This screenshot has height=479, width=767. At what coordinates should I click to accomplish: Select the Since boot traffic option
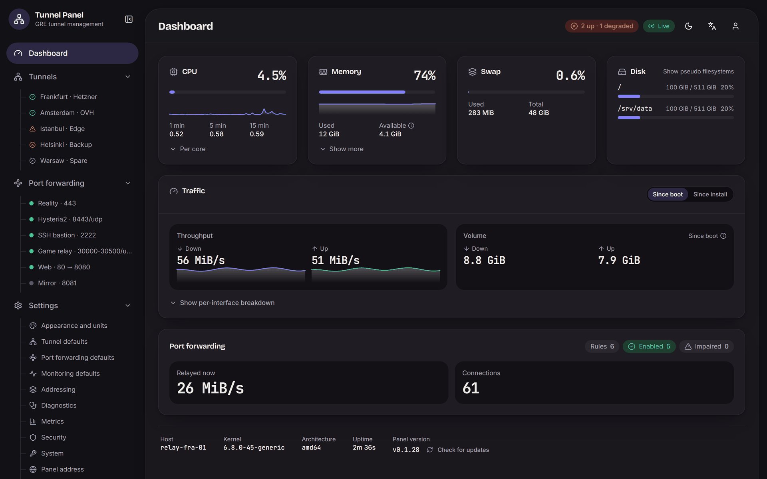[668, 194]
